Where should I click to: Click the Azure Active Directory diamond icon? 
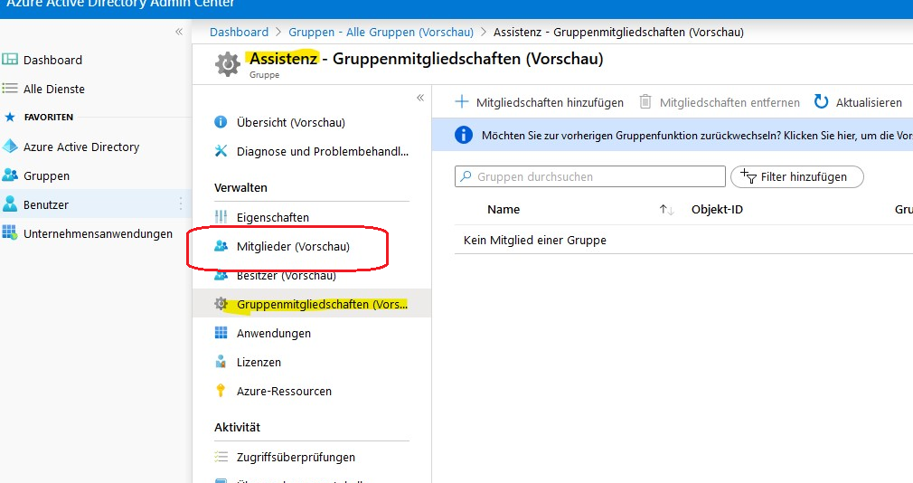[10, 147]
